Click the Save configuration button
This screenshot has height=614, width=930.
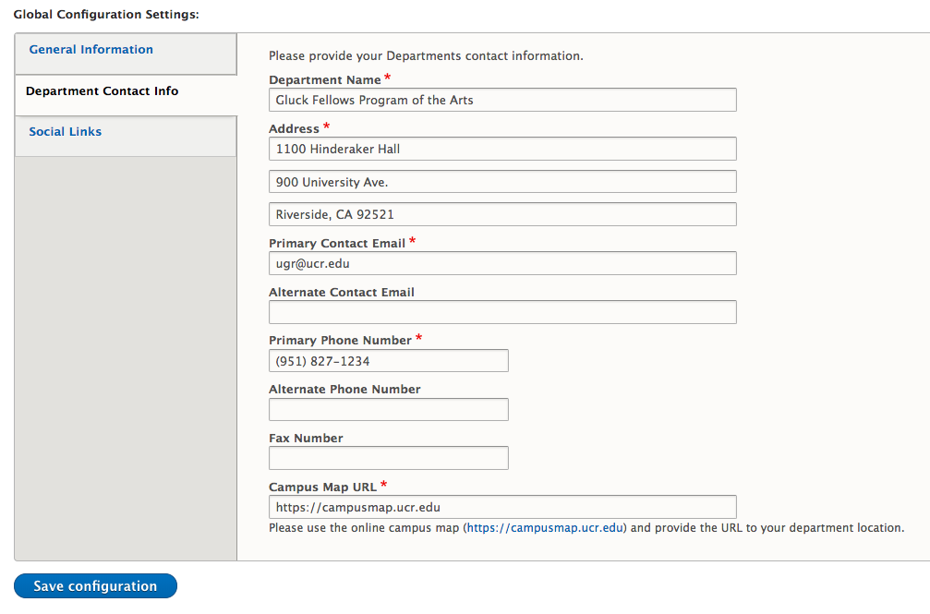(95, 586)
